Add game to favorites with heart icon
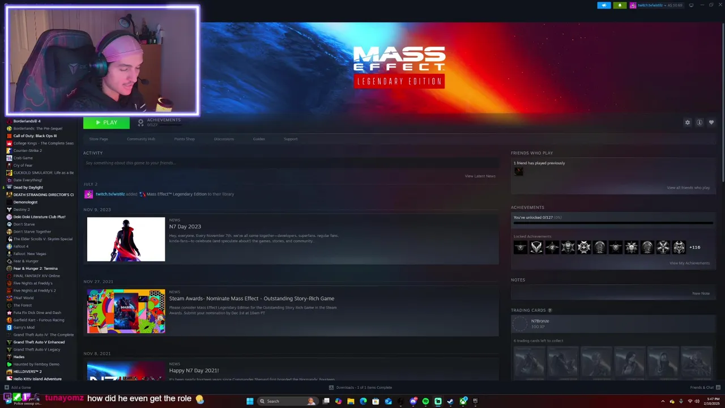725x408 pixels. [x=711, y=122]
